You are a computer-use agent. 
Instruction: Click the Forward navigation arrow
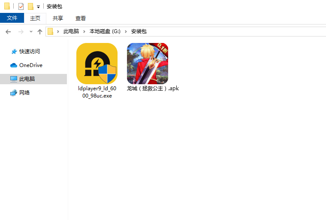(21, 31)
